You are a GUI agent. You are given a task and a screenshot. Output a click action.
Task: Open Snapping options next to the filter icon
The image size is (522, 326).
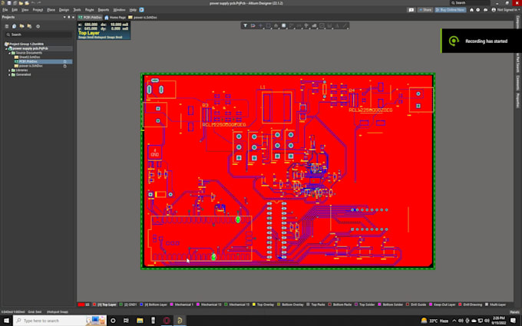click(253, 25)
